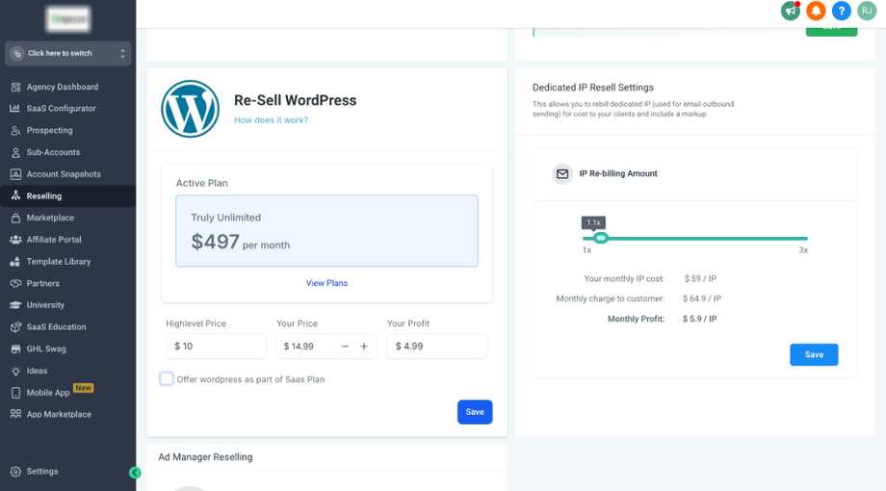The image size is (886, 491).
Task: Click the Sub-Accounts person icon
Action: (15, 152)
